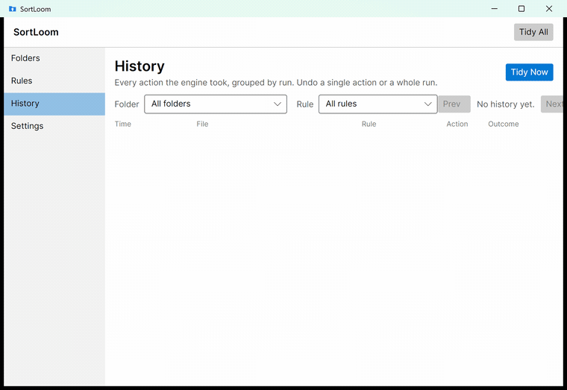Click the Prev page button
The image size is (567, 390).
(x=454, y=104)
